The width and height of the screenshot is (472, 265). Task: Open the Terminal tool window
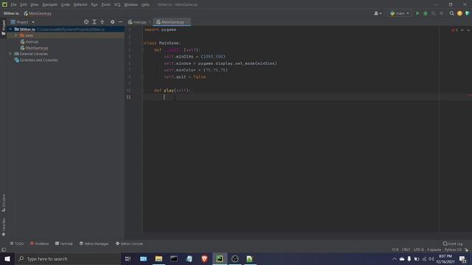click(64, 244)
